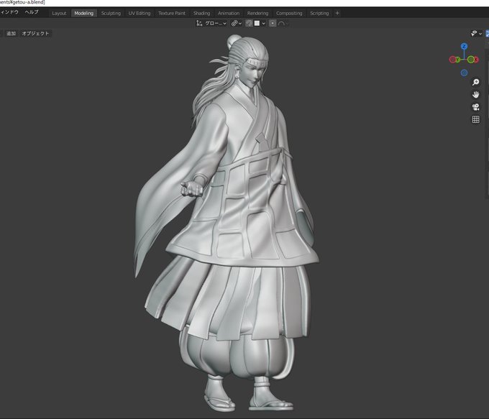Toggle proportional editing button
Viewport: 489px width, 419px height.
(x=273, y=24)
